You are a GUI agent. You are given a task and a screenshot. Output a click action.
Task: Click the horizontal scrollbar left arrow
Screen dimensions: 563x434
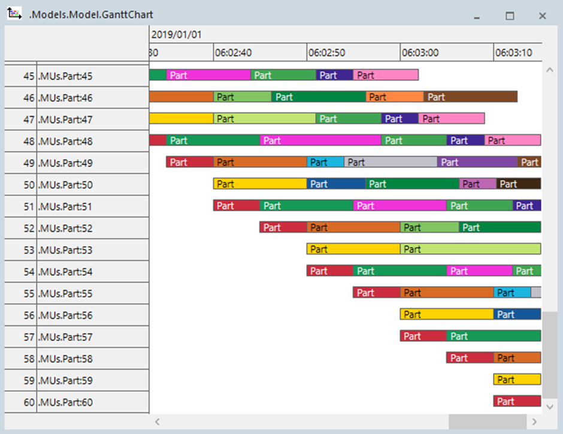(x=158, y=422)
